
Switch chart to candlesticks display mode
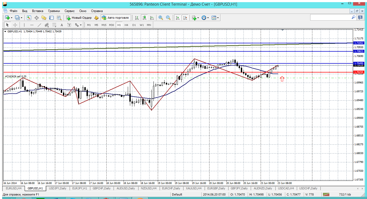pyautogui.click(x=144, y=18)
